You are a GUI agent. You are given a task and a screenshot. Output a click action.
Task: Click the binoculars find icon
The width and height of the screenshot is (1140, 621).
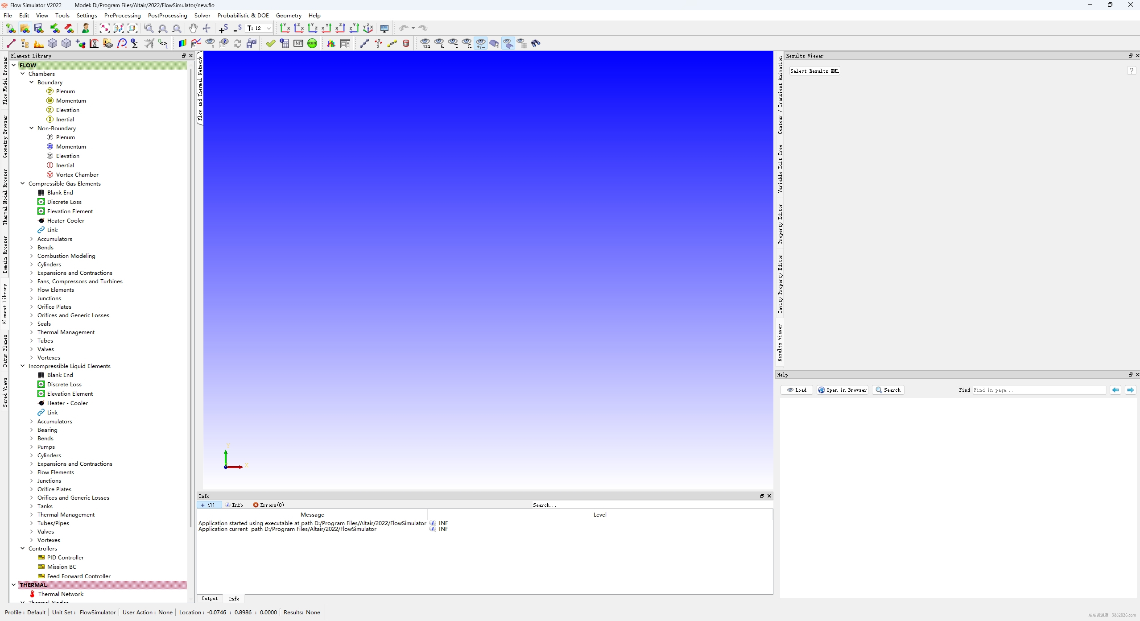click(536, 43)
